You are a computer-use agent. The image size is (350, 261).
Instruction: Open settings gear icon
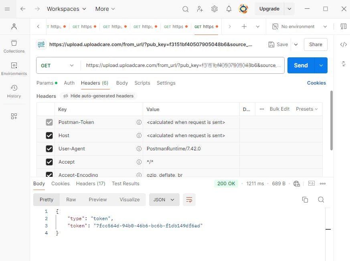point(214,9)
